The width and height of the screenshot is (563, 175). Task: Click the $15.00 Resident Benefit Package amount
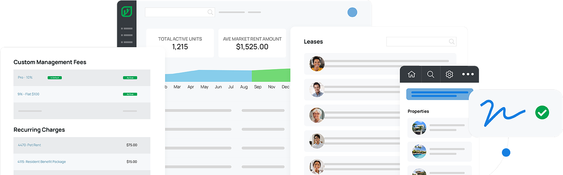coord(132,162)
